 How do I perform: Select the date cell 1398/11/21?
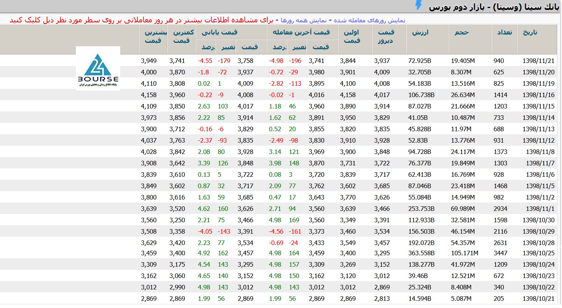tap(538, 61)
